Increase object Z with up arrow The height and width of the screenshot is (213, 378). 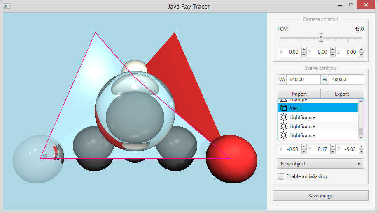(x=362, y=147)
